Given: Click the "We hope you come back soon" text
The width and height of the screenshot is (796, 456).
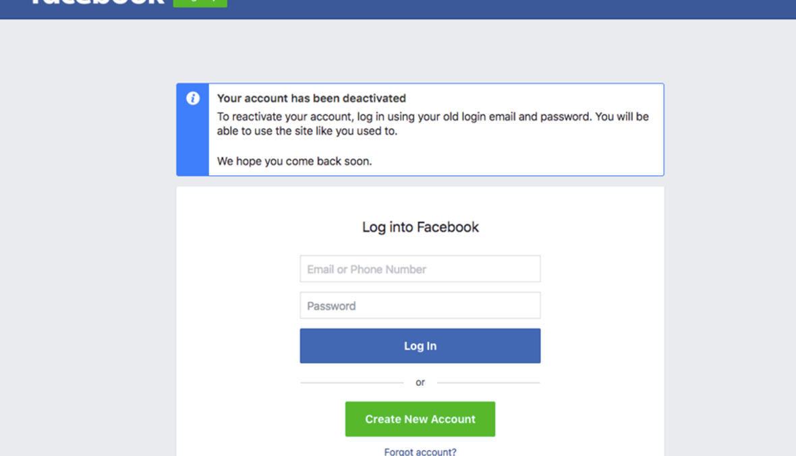Looking at the screenshot, I should [294, 162].
